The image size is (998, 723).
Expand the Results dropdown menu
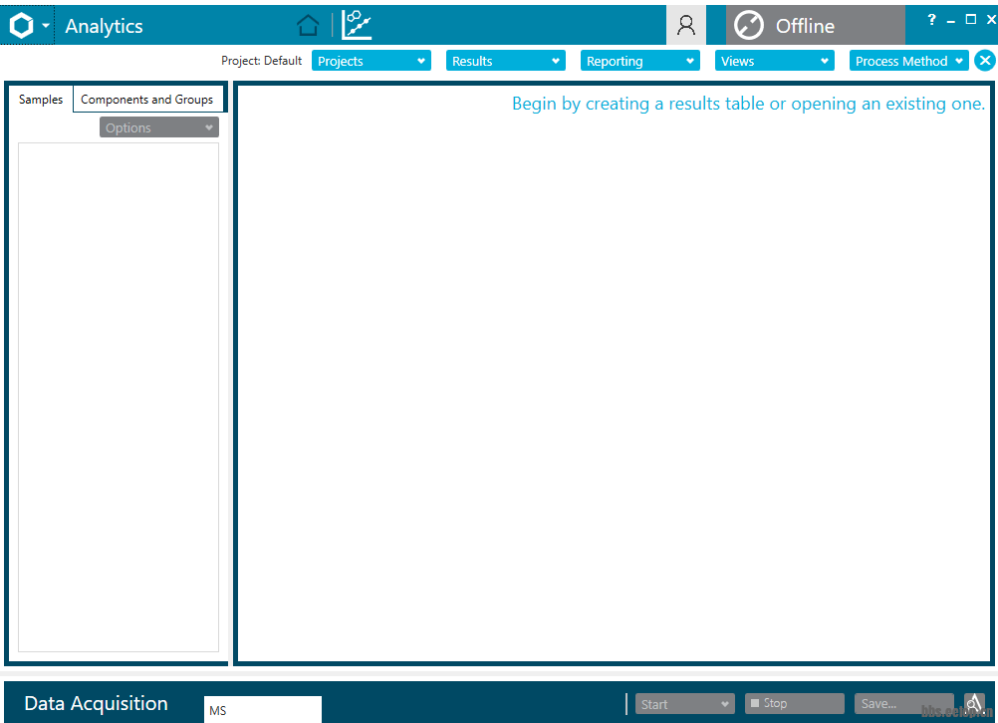(x=506, y=61)
